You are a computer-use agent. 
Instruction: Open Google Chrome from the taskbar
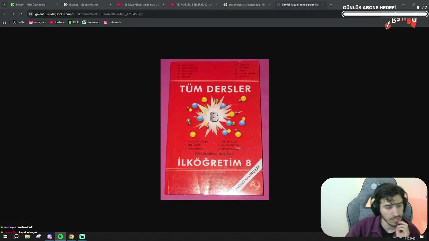pyautogui.click(x=71, y=237)
